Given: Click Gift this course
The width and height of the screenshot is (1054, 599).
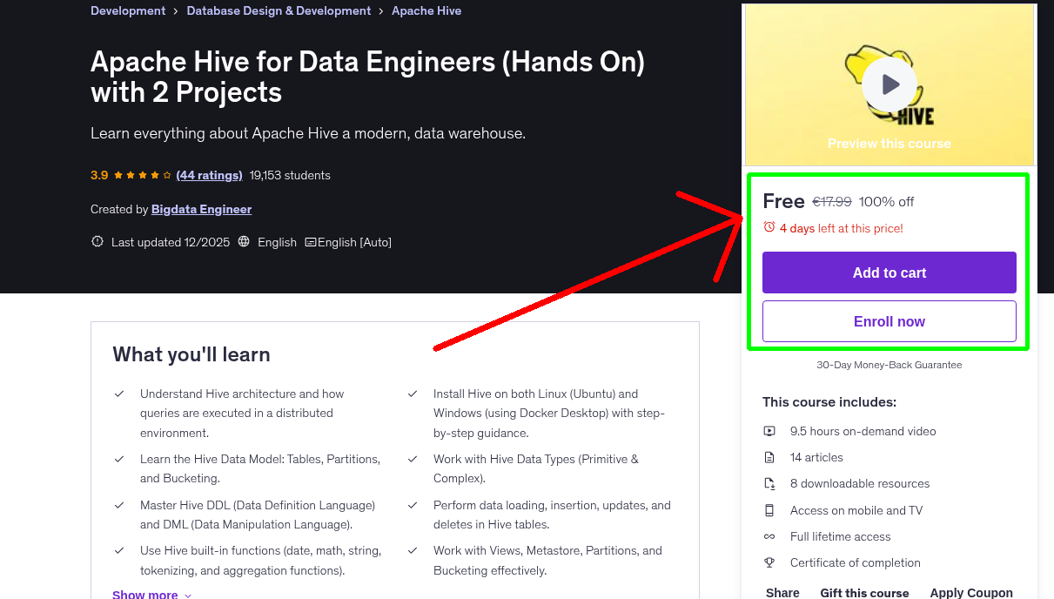Looking at the screenshot, I should (864, 593).
